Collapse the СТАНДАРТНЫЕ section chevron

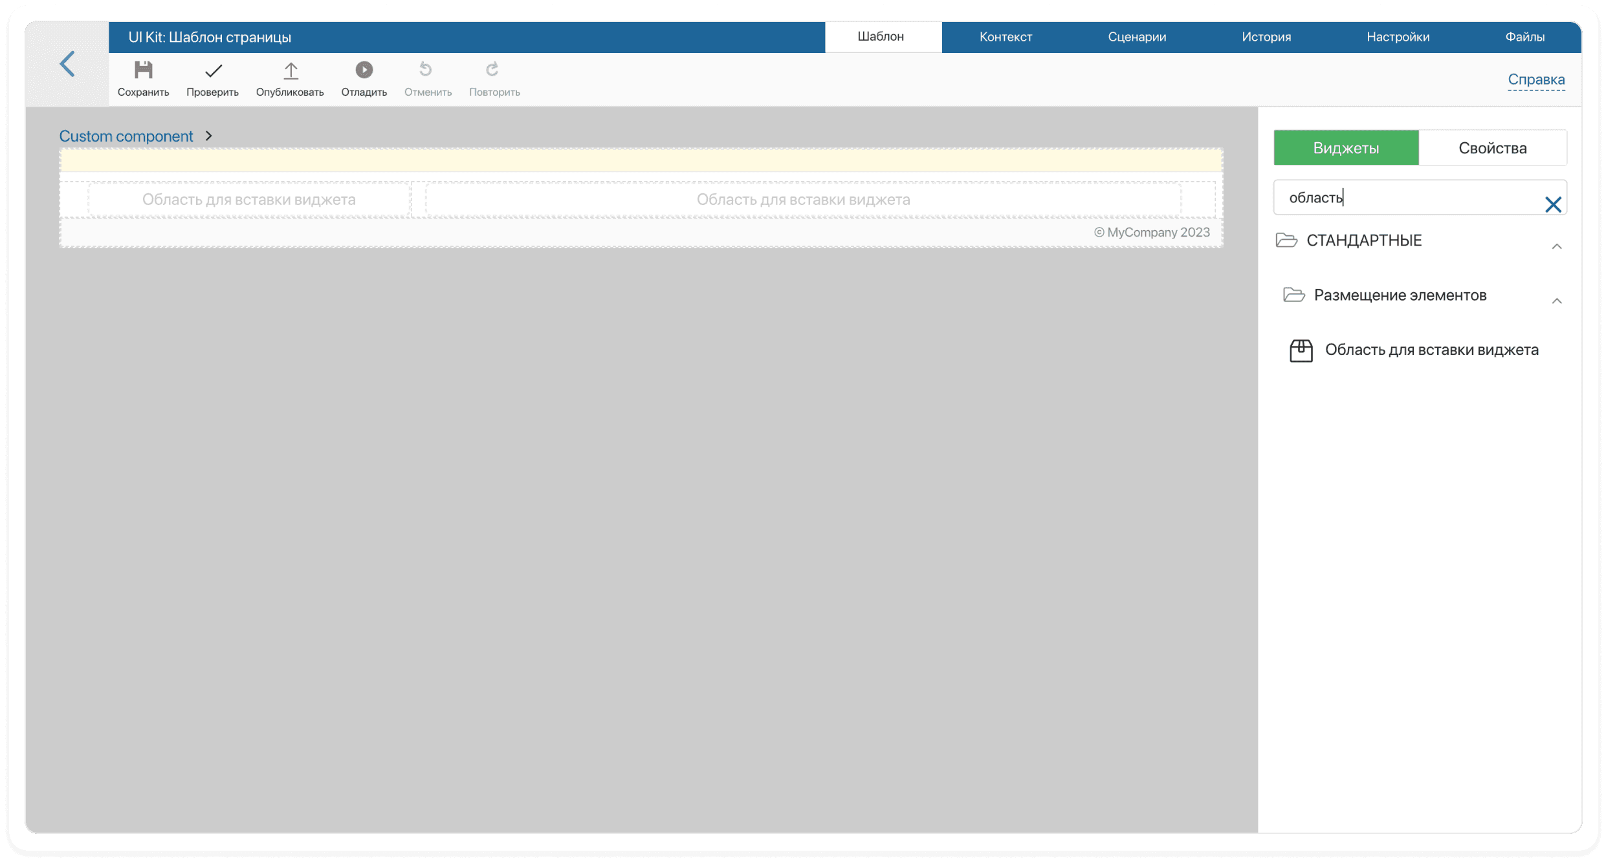coord(1557,246)
